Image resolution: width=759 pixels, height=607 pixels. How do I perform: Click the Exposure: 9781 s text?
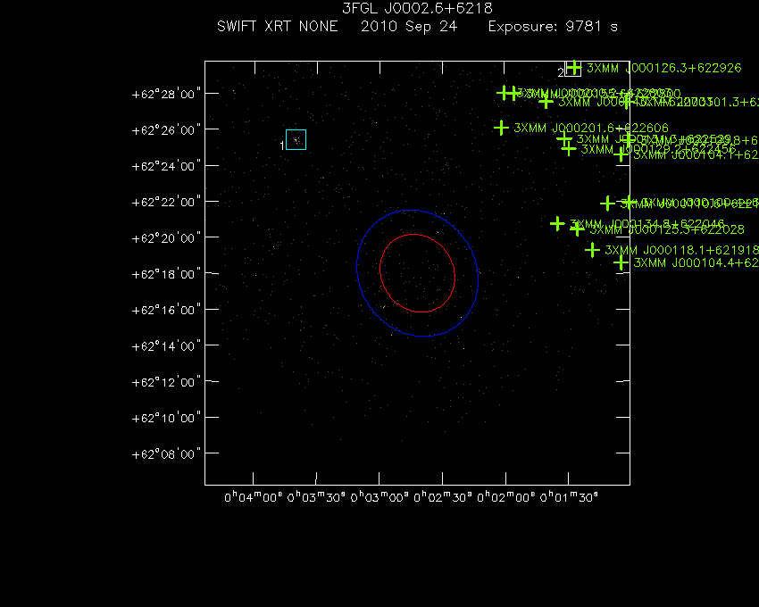pyautogui.click(x=553, y=27)
